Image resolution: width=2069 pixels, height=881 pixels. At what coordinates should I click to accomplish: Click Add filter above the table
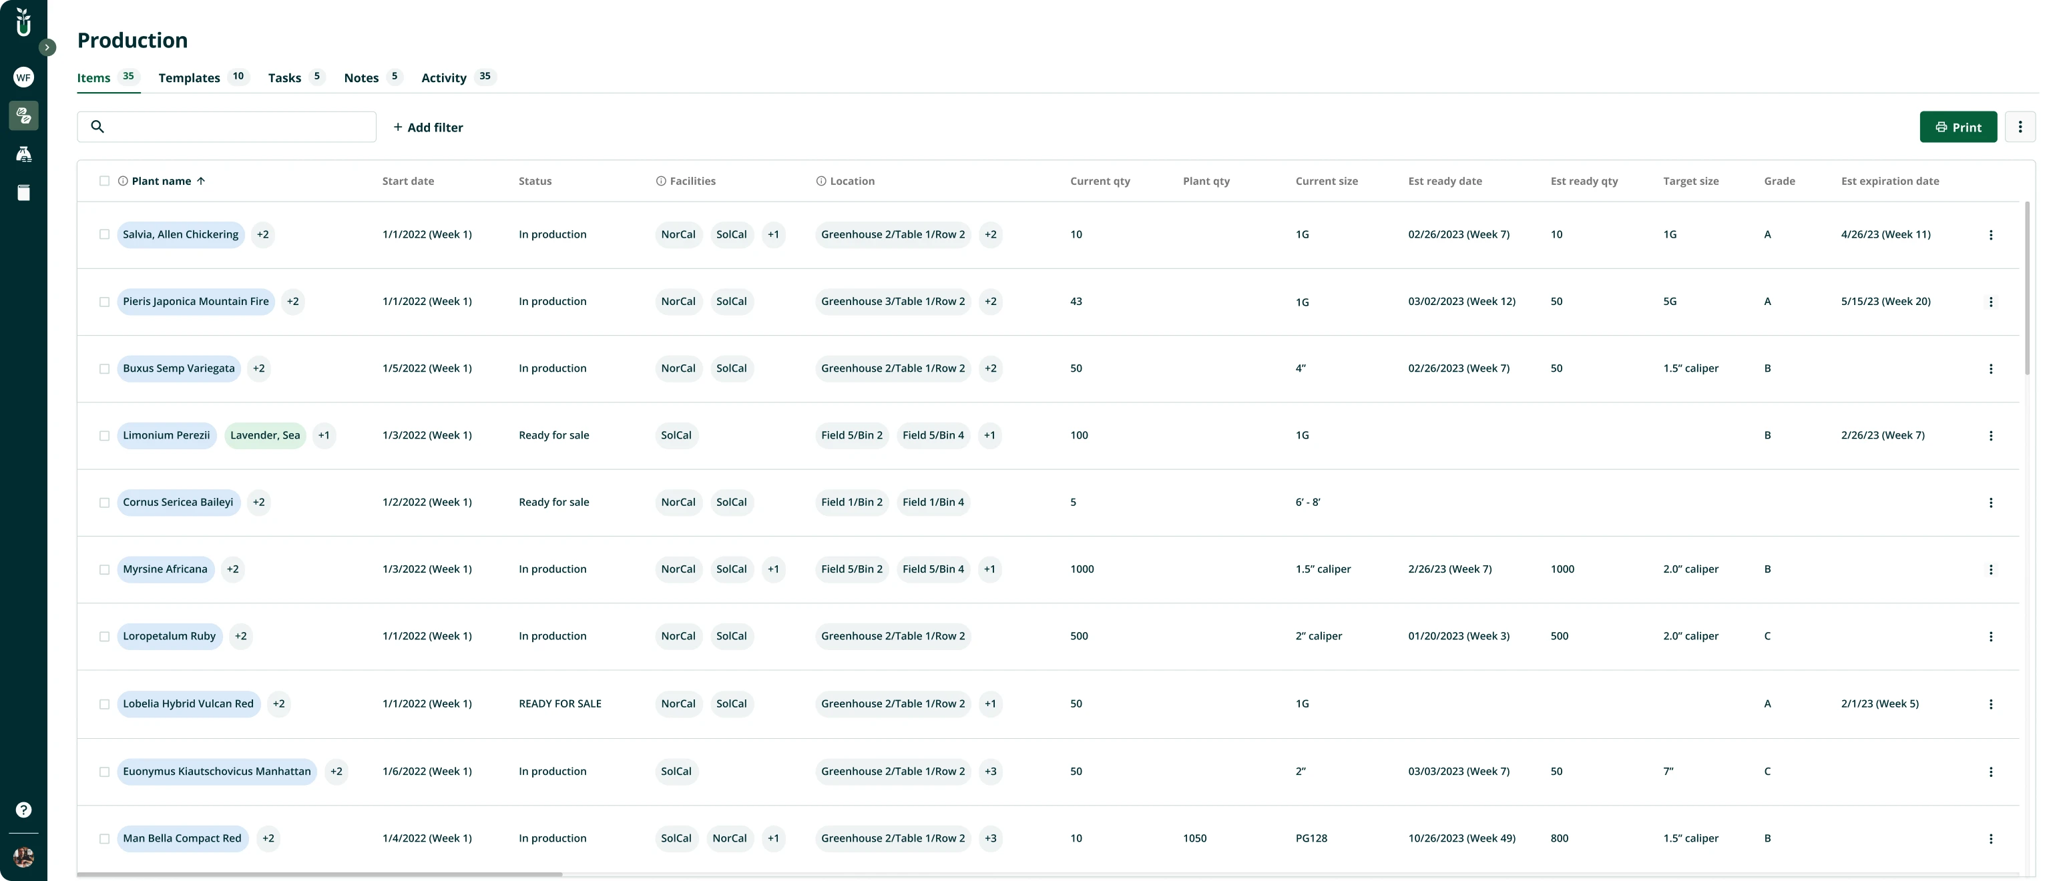click(x=429, y=126)
